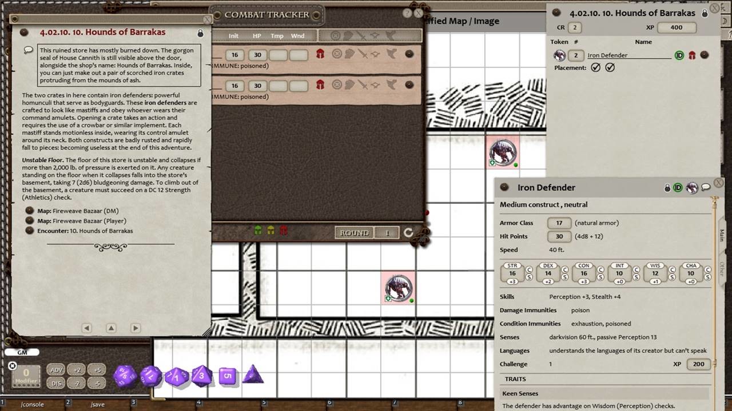Open Encounter: 10. Hounds of Barrakas link
This screenshot has width=732, height=411.
30,231
